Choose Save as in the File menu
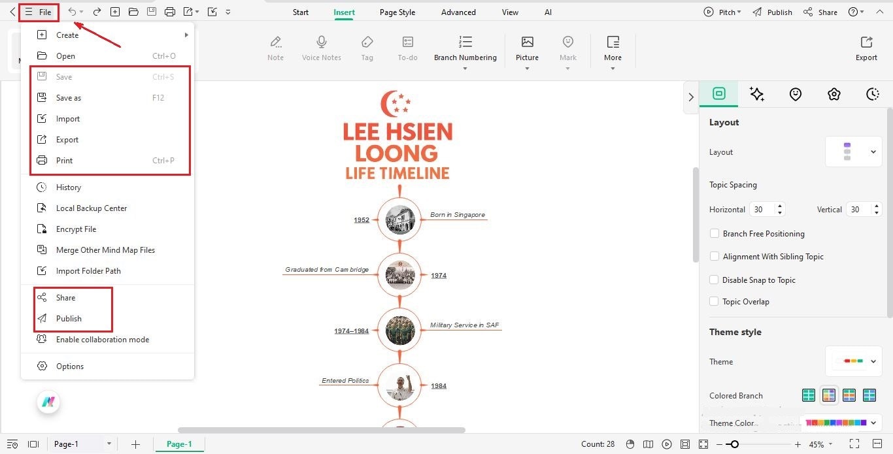This screenshot has height=454, width=893. tap(108, 98)
